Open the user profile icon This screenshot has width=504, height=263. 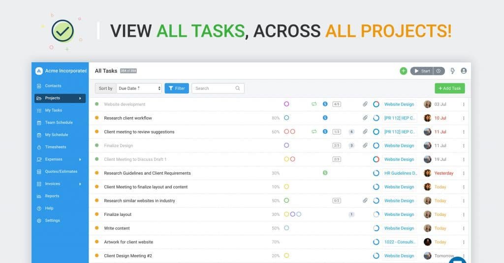[464, 71]
